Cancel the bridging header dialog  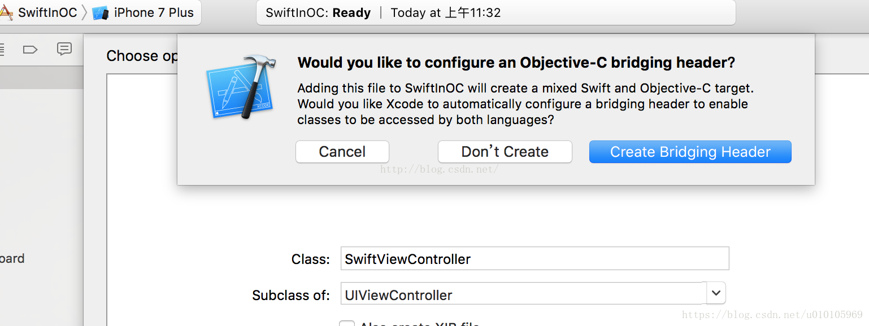coord(342,152)
